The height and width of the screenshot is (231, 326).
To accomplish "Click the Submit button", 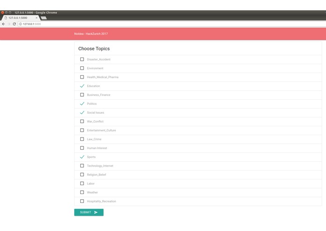I will (x=89, y=212).
